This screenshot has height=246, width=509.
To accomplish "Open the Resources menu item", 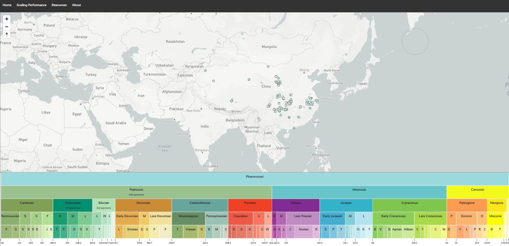I will pyautogui.click(x=59, y=5).
